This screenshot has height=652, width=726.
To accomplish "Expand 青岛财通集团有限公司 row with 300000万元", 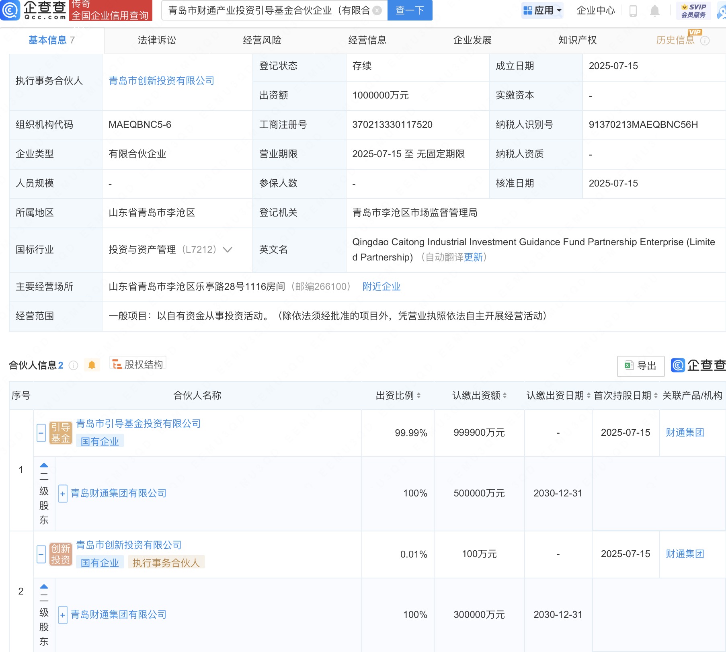I will point(63,615).
